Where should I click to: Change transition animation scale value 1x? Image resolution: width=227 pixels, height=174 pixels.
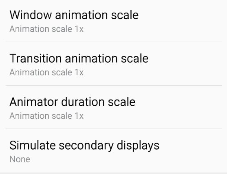coord(46,72)
